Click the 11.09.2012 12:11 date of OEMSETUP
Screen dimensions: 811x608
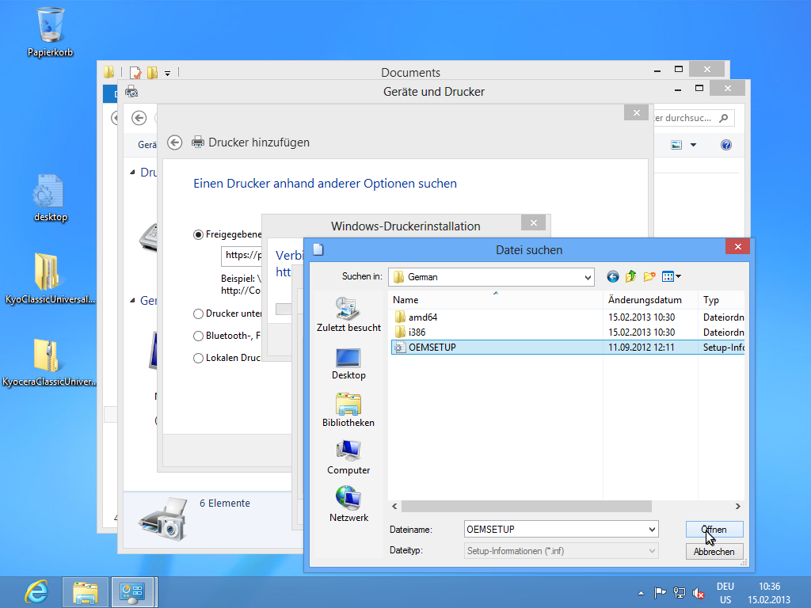point(642,348)
